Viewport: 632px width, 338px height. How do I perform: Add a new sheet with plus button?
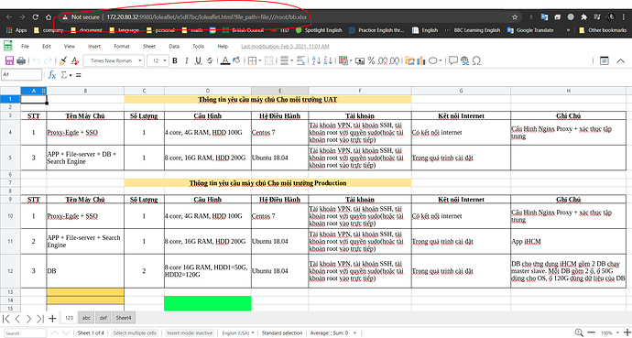pos(52,319)
